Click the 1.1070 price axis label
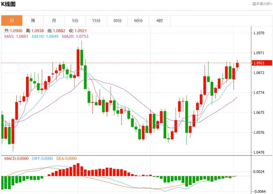The image size is (273, 194). click(259, 33)
